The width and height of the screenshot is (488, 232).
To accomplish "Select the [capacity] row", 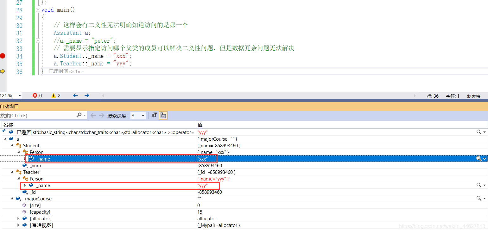I will [244, 212].
